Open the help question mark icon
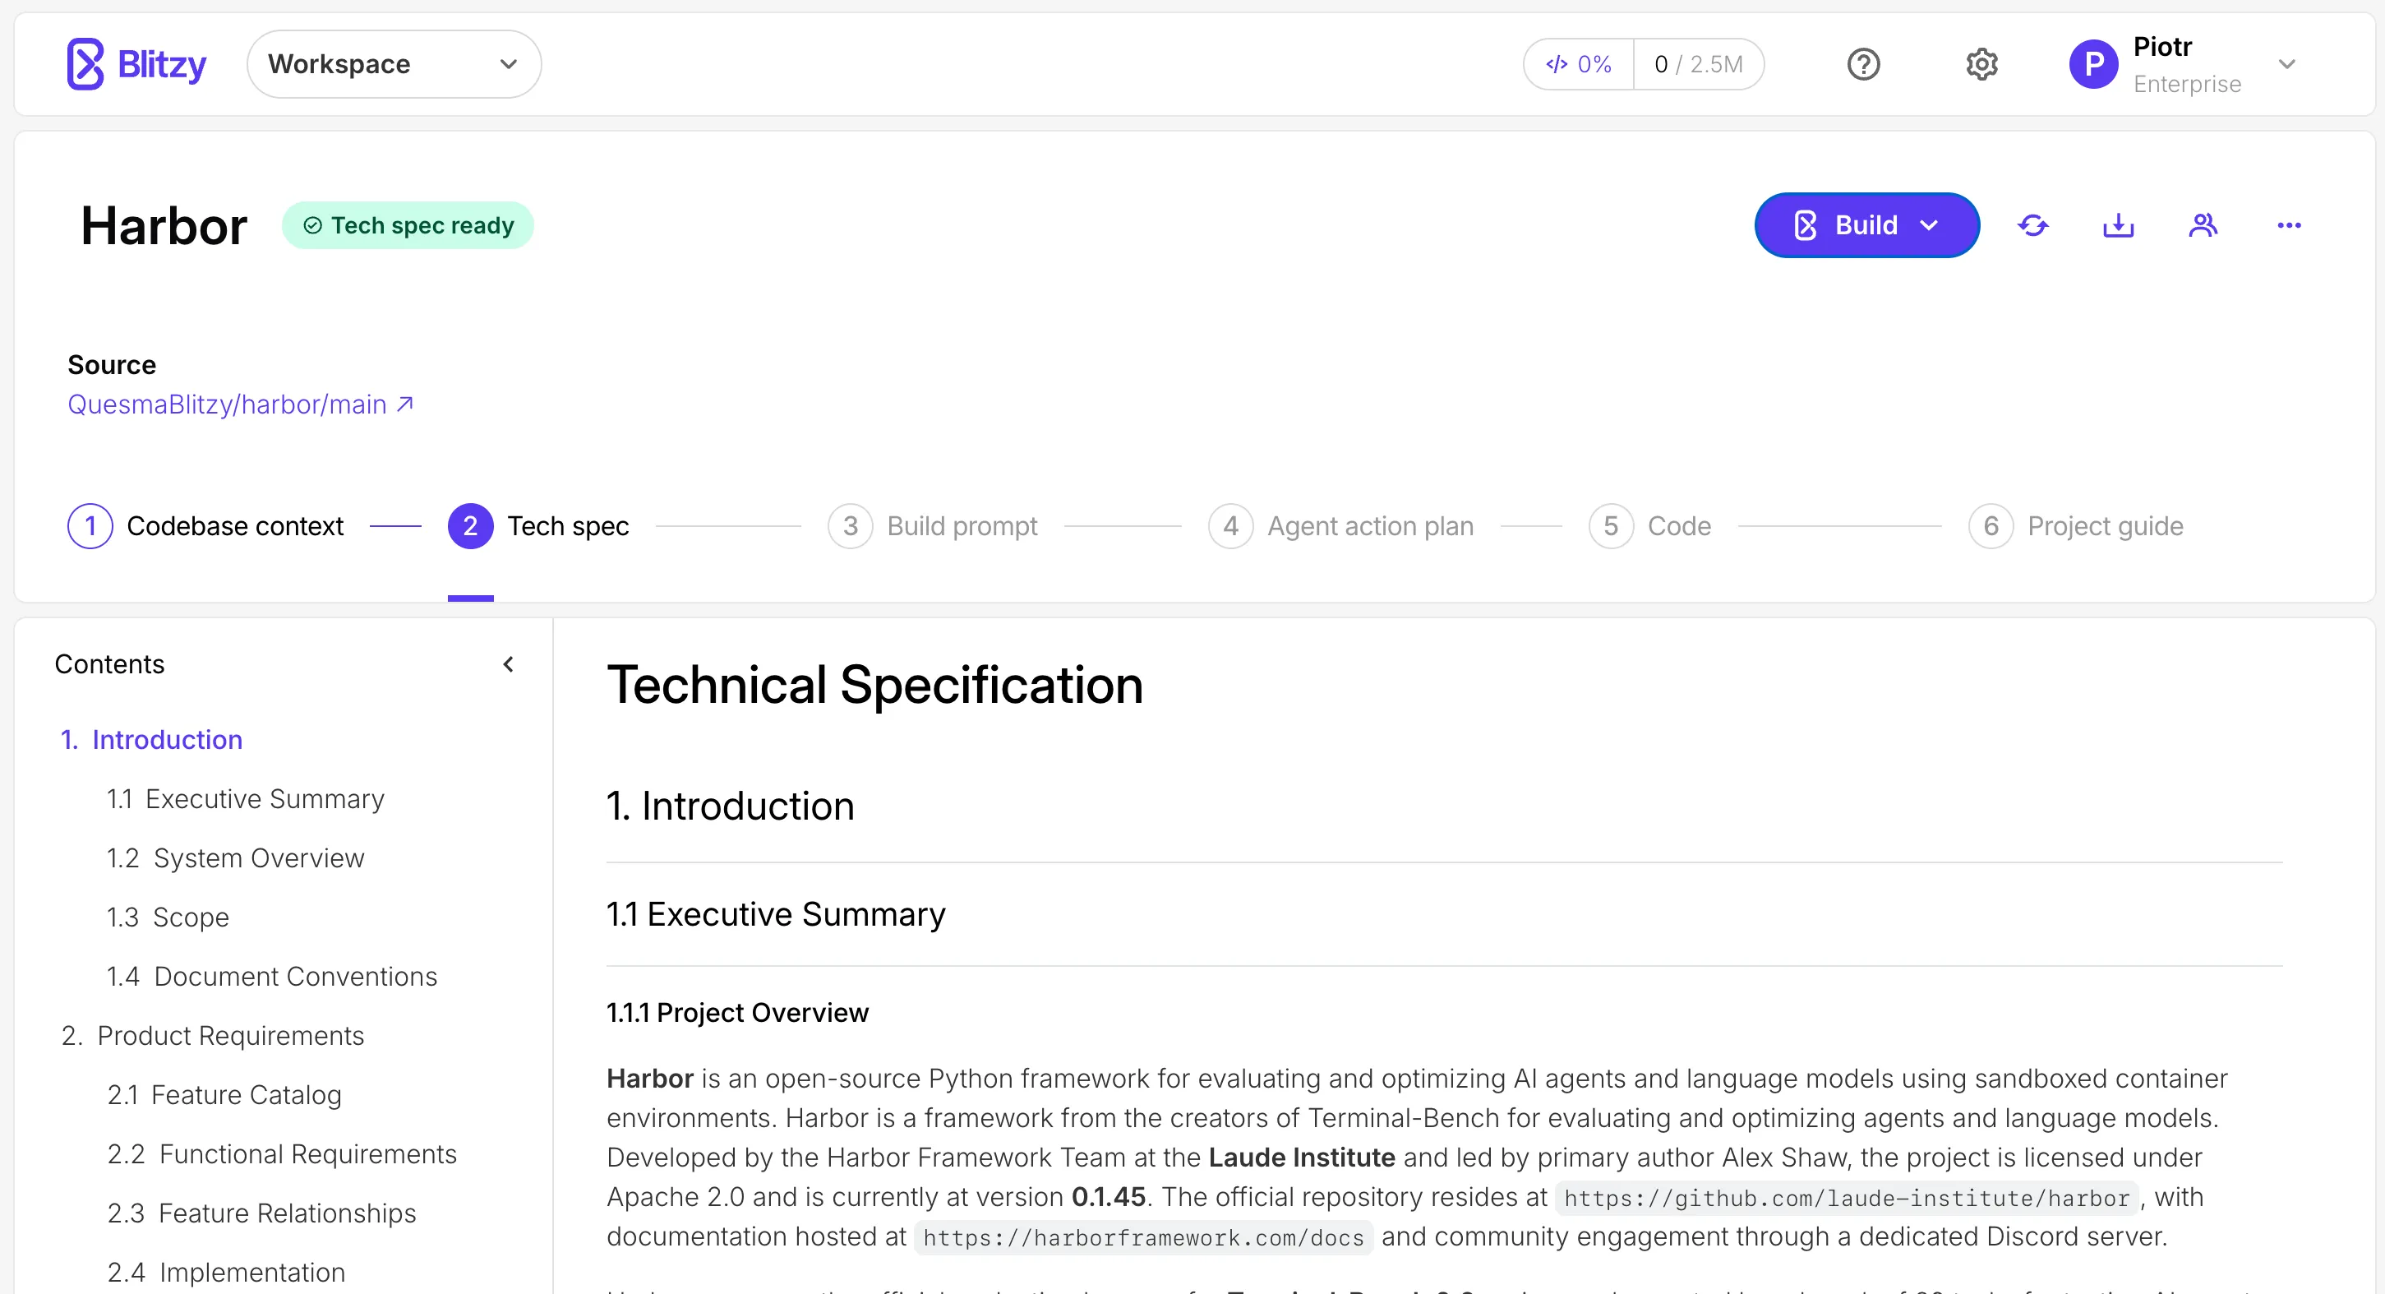The height and width of the screenshot is (1294, 2385). click(x=1863, y=63)
